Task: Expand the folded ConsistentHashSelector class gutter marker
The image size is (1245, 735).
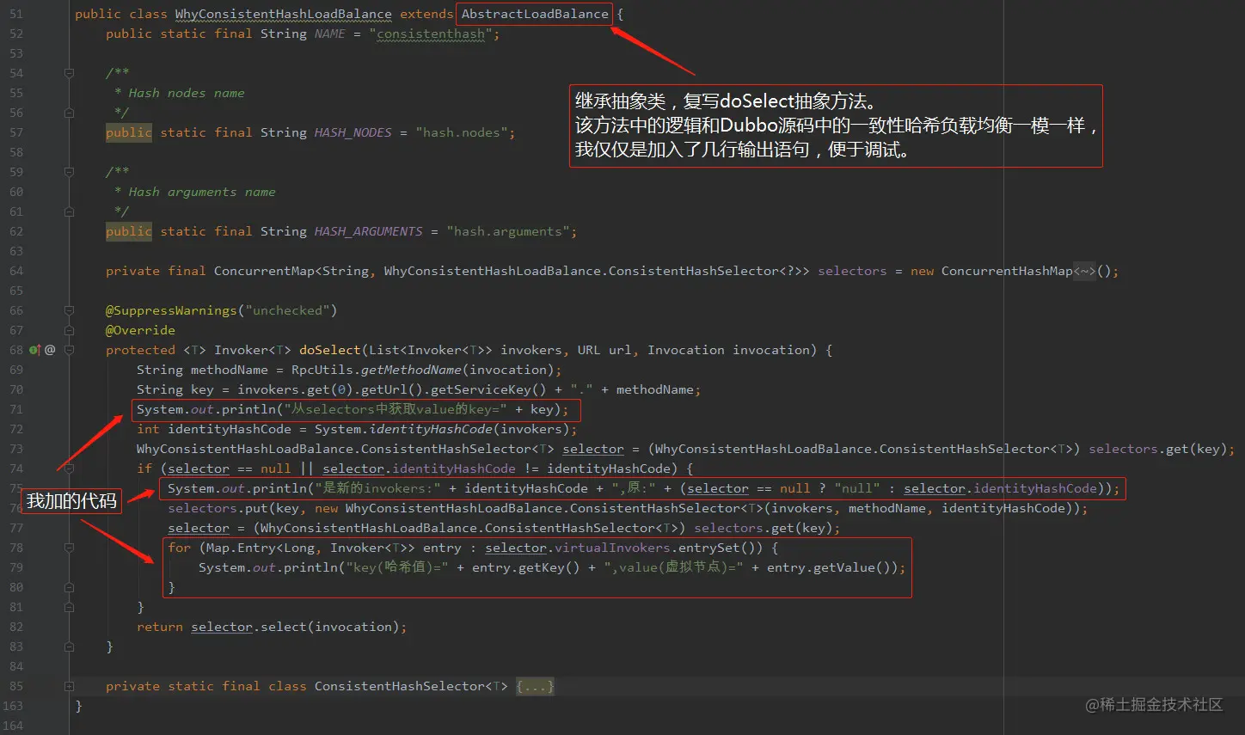Action: pos(70,686)
